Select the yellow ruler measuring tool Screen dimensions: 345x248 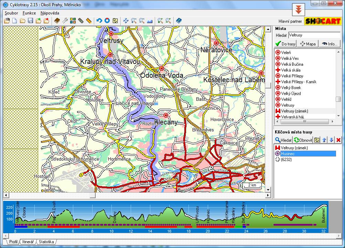pyautogui.click(x=89, y=21)
